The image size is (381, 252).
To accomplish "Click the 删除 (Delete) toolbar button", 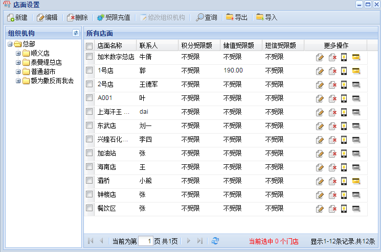I will click(x=77, y=17).
